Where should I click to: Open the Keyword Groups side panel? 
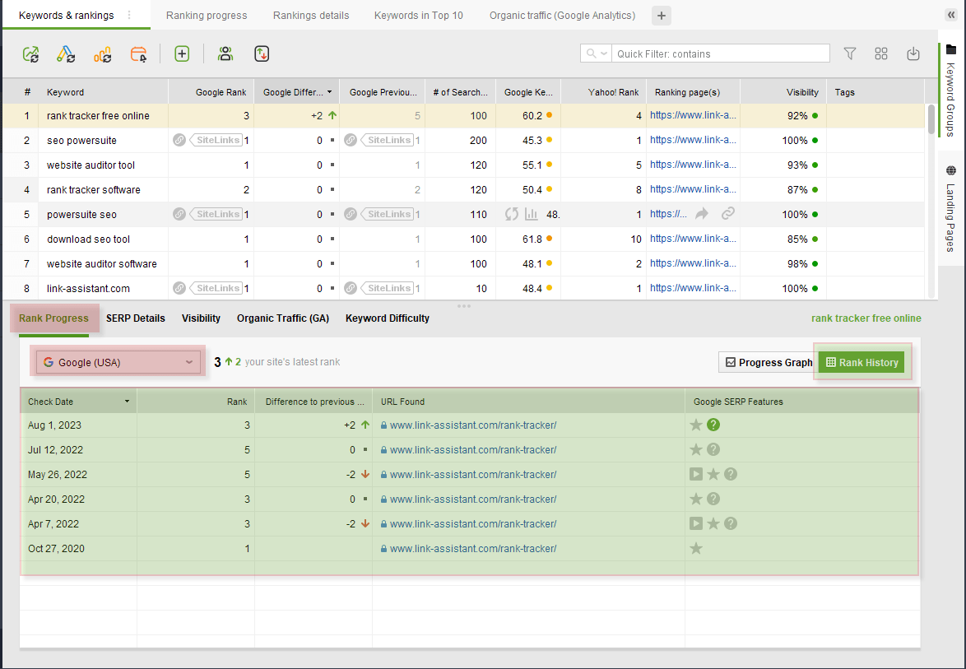(950, 91)
